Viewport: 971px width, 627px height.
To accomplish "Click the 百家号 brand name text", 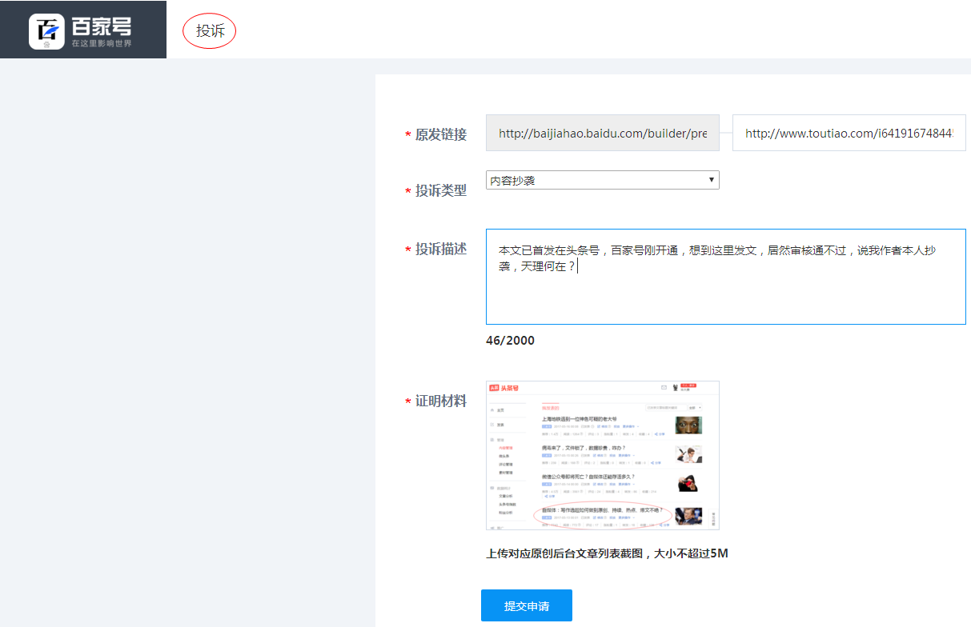I will click(x=102, y=24).
